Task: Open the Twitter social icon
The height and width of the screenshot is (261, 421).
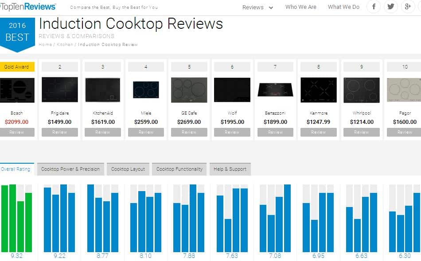Action: tap(391, 7)
